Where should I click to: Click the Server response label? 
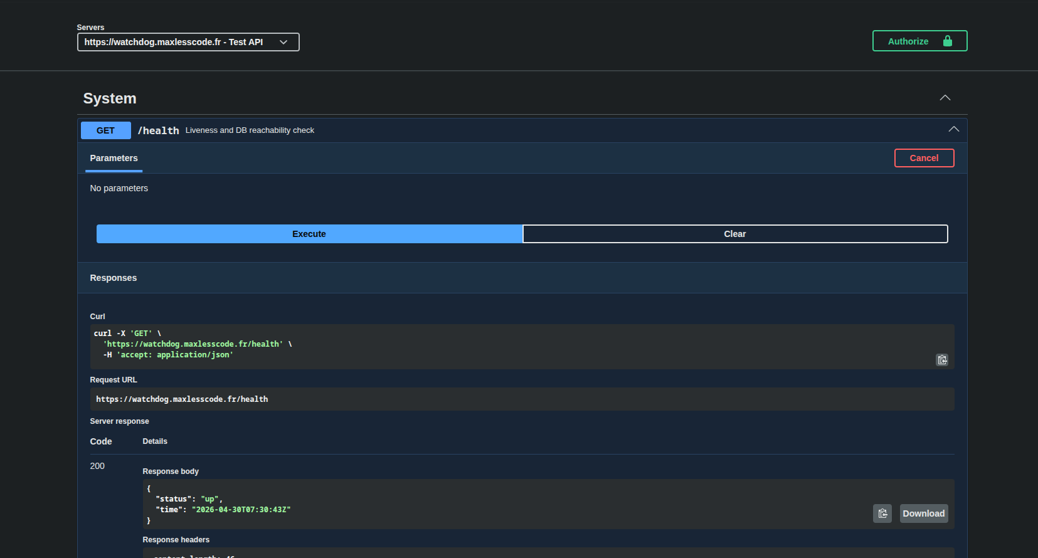point(120,421)
